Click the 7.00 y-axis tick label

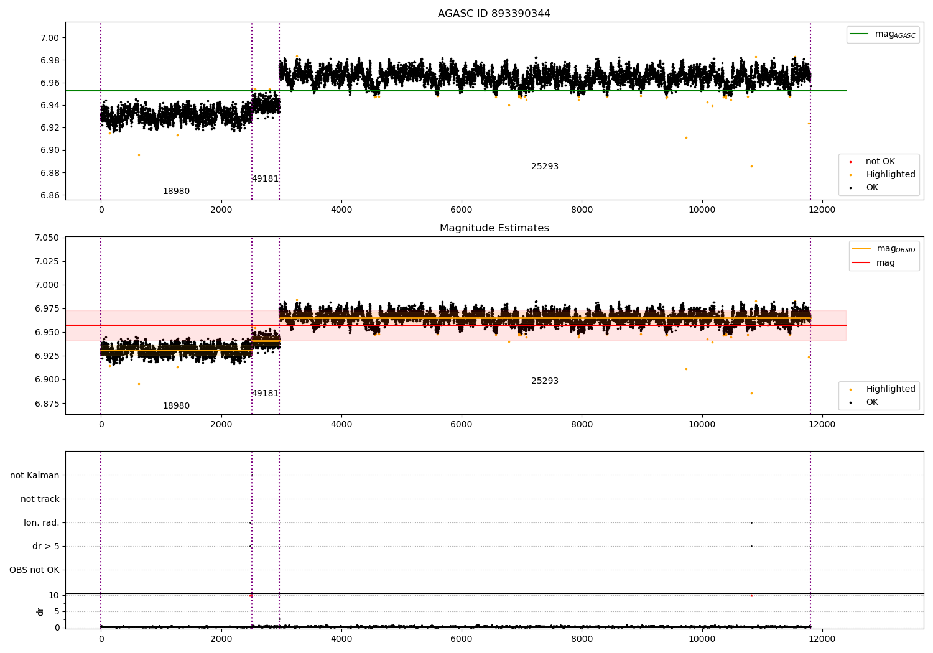50,38
